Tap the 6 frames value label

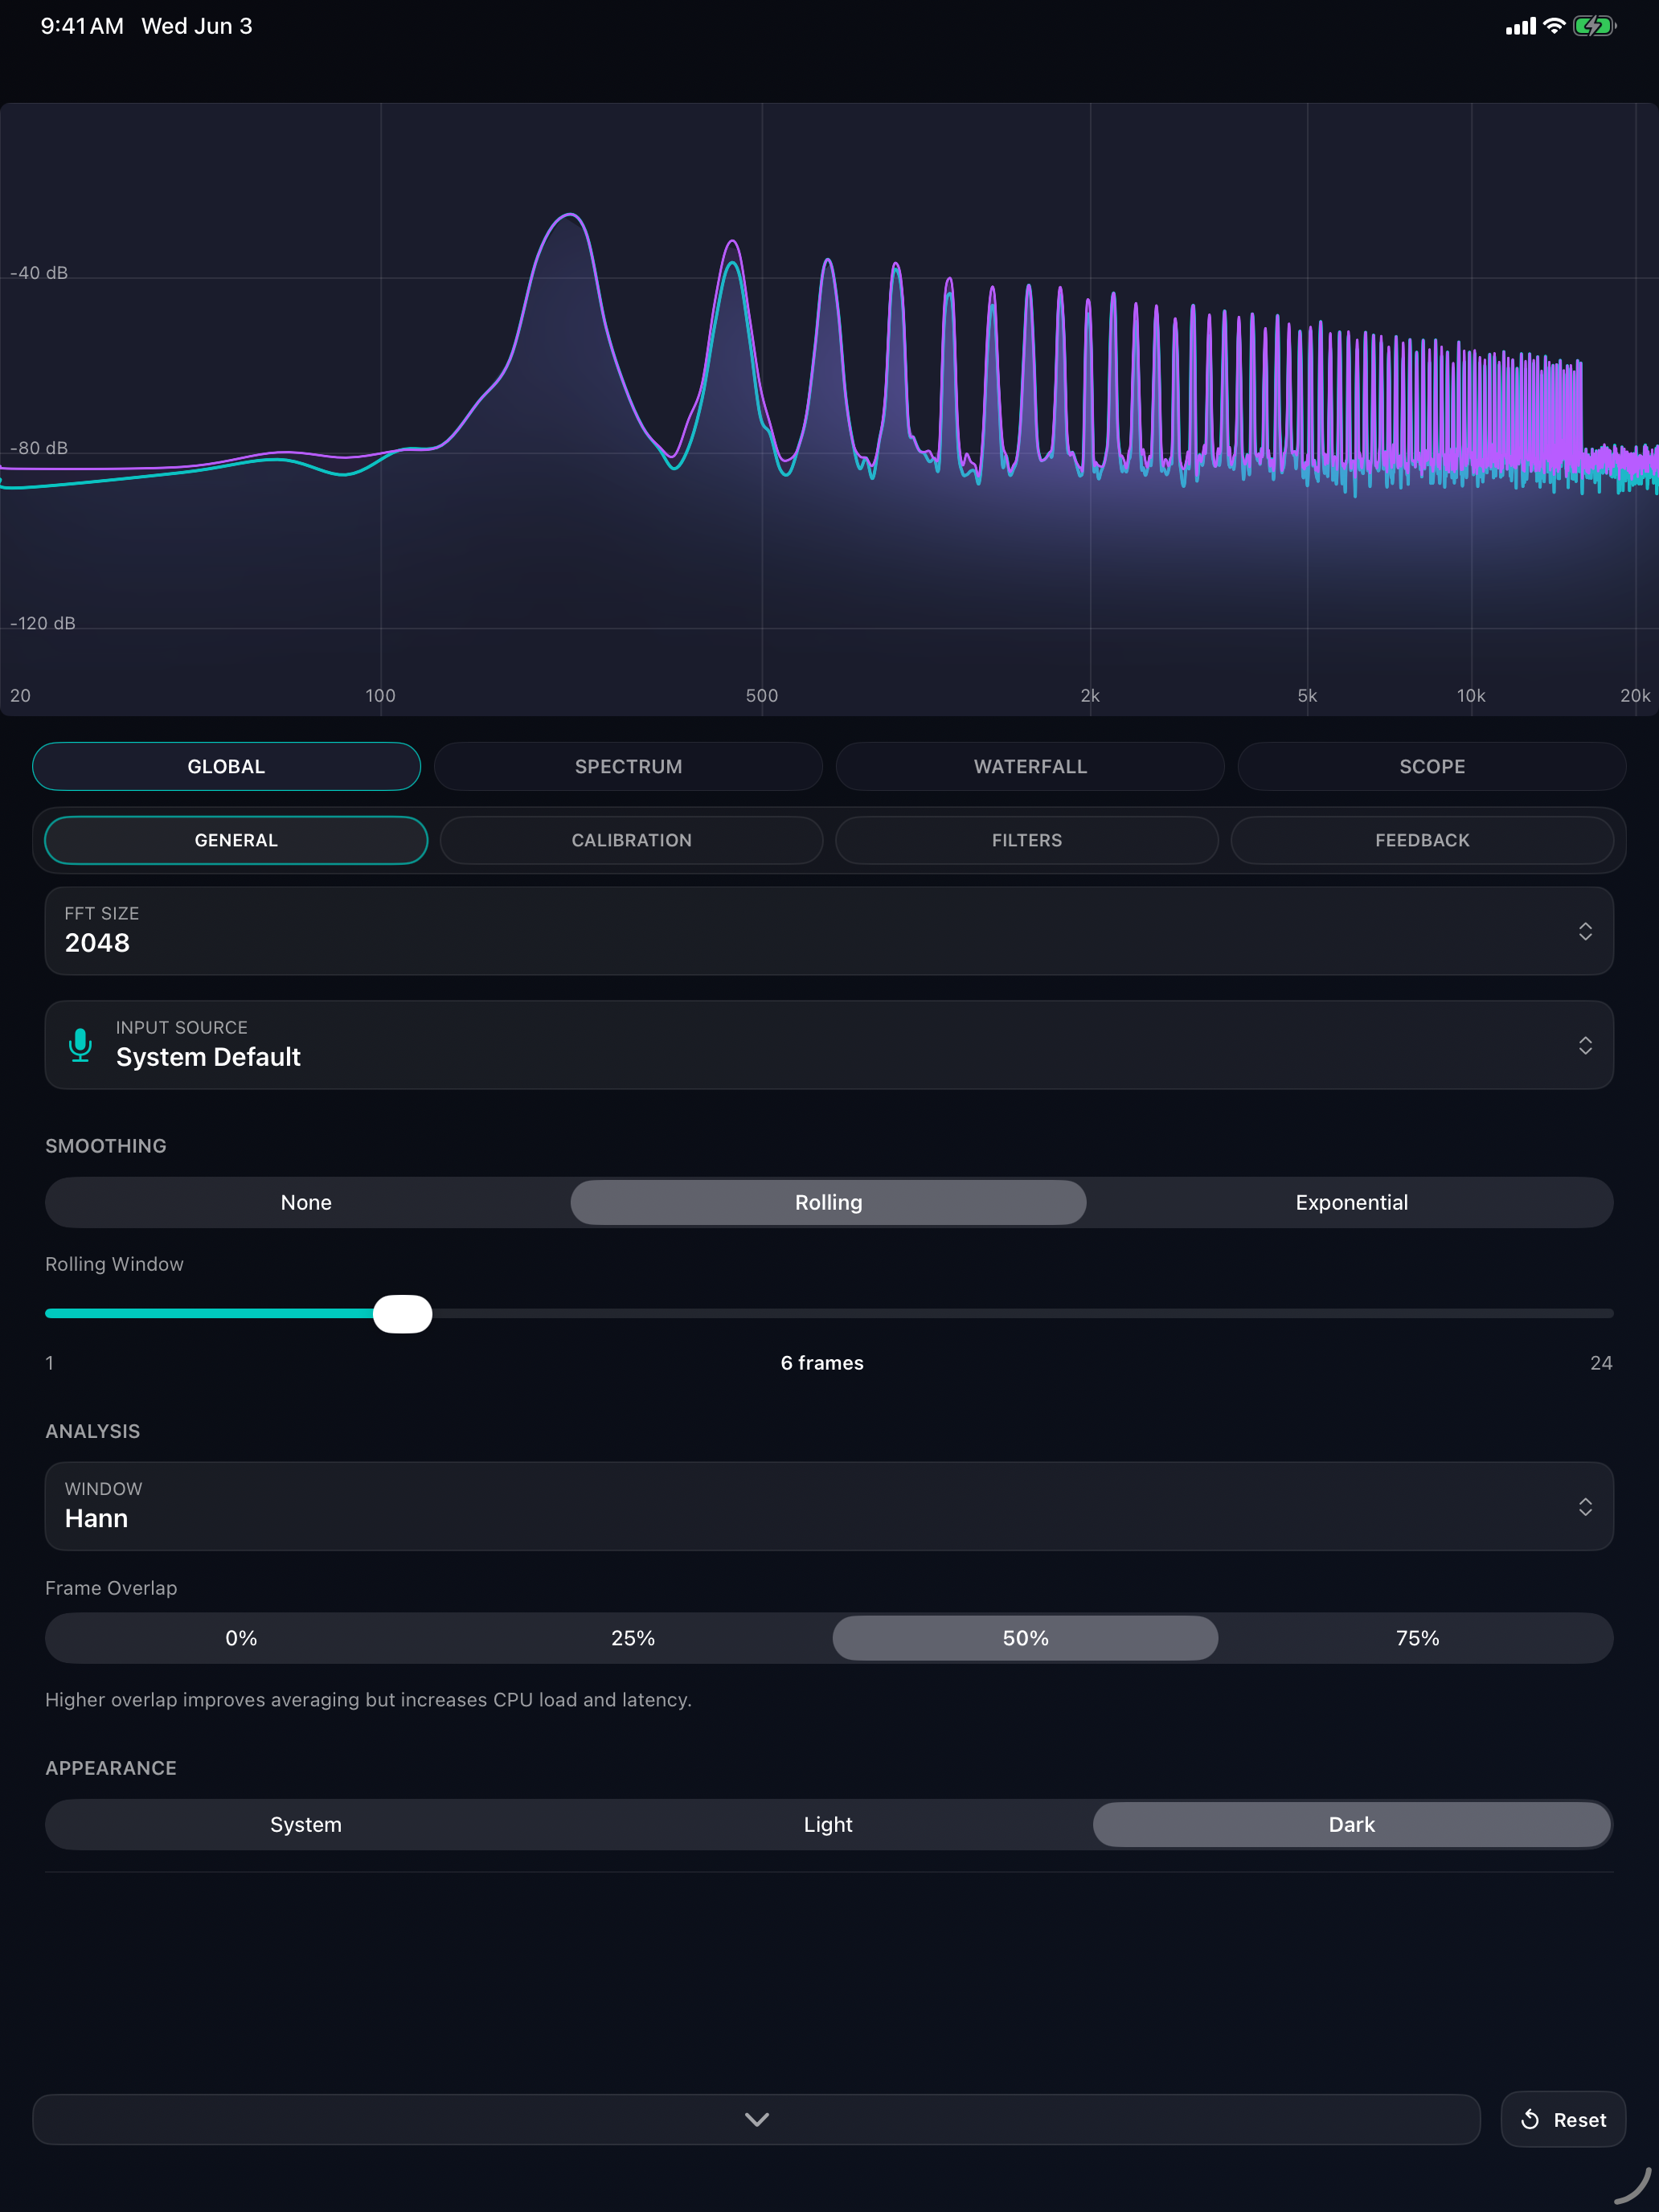point(822,1362)
